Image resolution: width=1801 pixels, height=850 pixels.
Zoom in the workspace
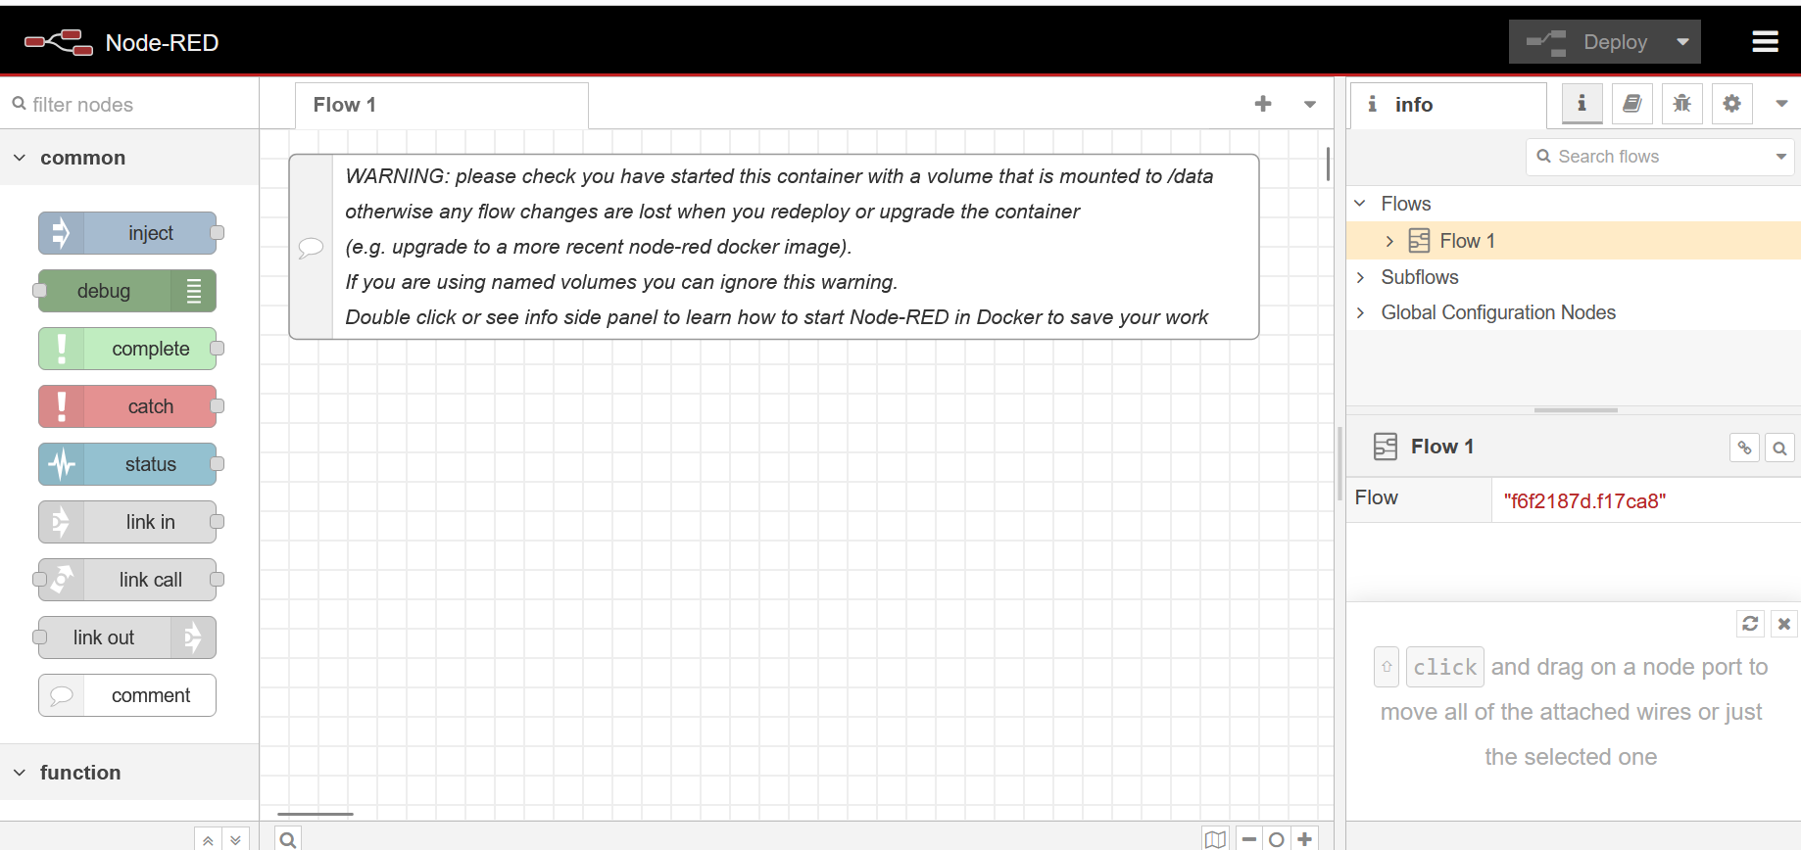[x=1304, y=839]
